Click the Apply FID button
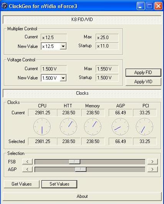The height and width of the screenshot is (204, 164). coord(143,72)
